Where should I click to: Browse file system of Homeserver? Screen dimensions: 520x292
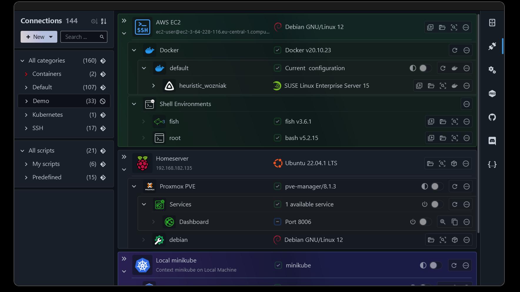tap(430, 163)
